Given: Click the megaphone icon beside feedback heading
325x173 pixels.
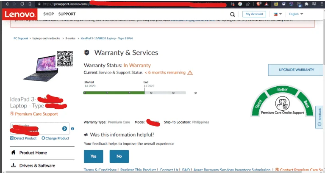Looking at the screenshot, I should 86,135.
